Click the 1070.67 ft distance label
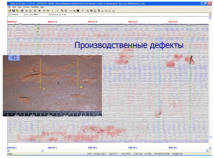Screen dimensions: 214x158 (x=52, y=22)
